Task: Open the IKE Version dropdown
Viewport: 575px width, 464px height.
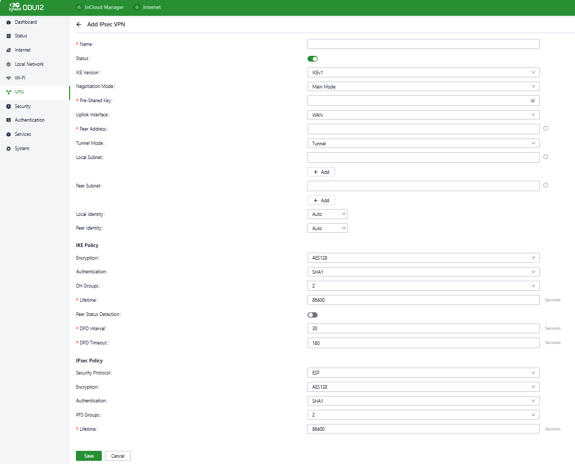Action: click(423, 72)
